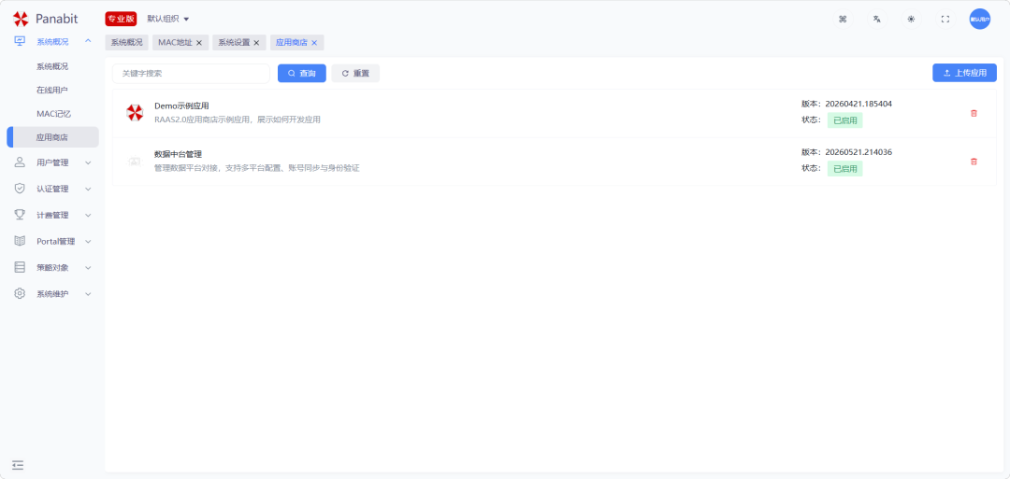Click the 策略对象 list icon

20,267
